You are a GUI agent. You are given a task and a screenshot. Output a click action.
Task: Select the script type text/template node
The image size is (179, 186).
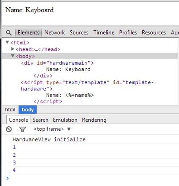87,85
